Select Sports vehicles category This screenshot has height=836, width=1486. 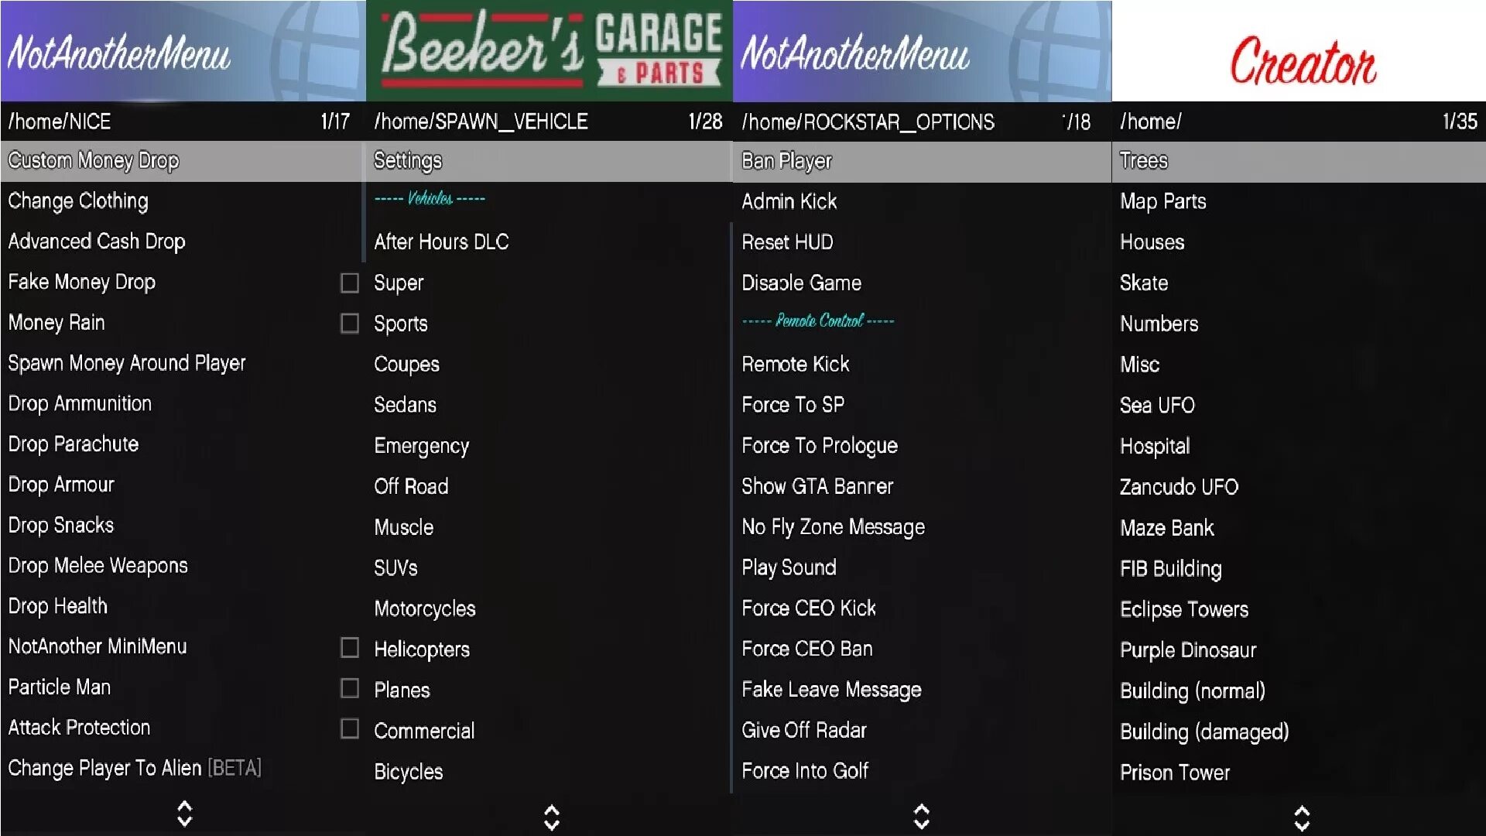click(399, 323)
